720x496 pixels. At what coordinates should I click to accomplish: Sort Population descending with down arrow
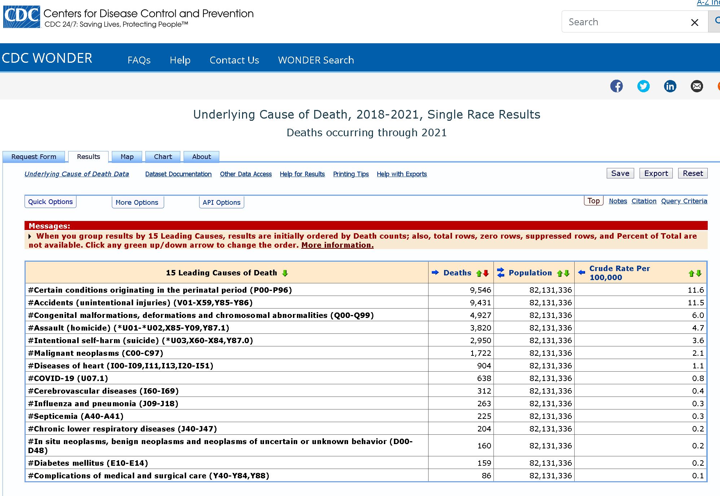point(567,273)
